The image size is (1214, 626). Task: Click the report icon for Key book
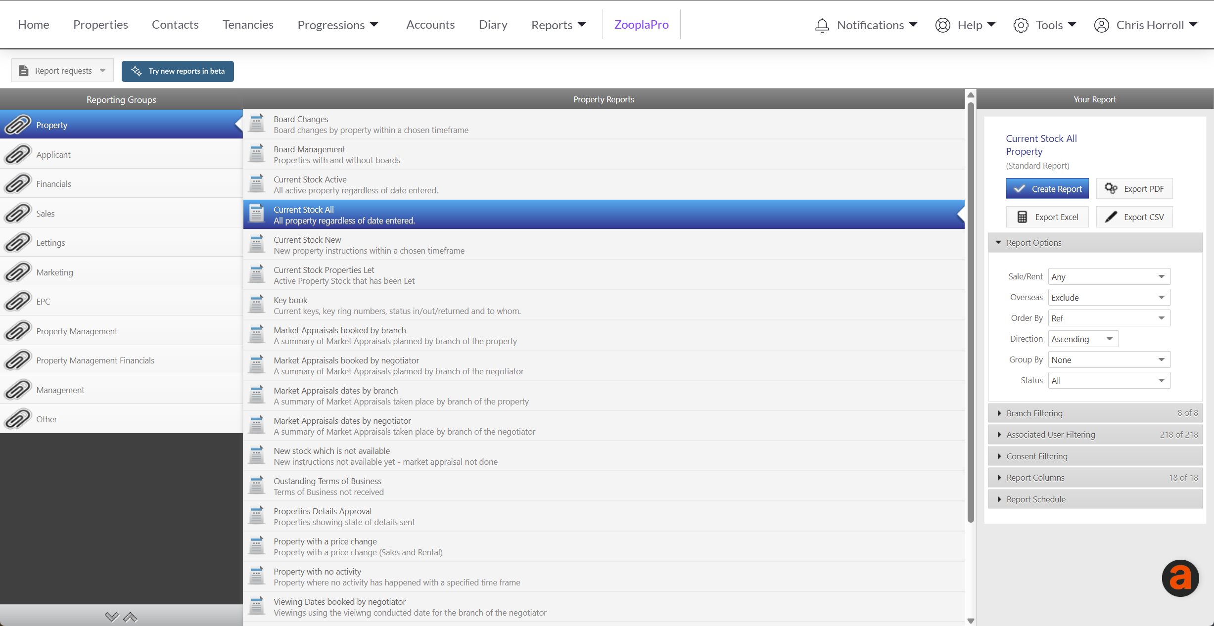(x=256, y=305)
